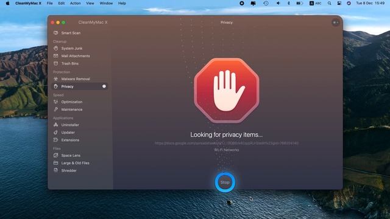Click the Trash Bins icon
Image resolution: width=390 pixels, height=219 pixels.
[55, 63]
